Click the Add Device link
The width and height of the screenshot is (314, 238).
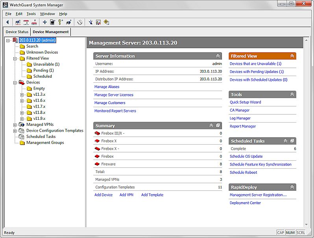[x=103, y=195]
